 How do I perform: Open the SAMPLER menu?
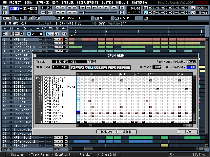coord(68,2)
